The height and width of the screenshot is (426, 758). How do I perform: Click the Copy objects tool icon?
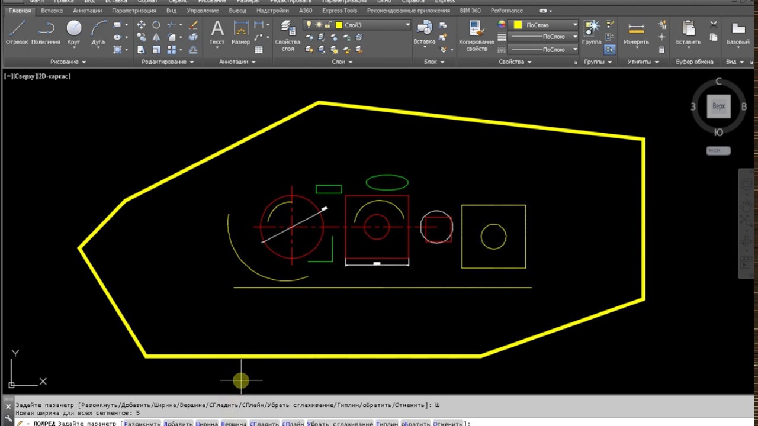pos(141,37)
